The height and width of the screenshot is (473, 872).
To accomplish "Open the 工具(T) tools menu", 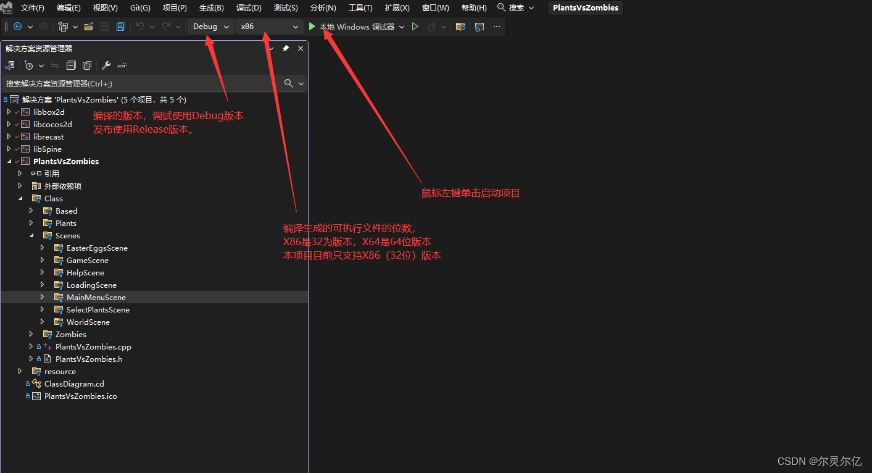I will point(360,8).
